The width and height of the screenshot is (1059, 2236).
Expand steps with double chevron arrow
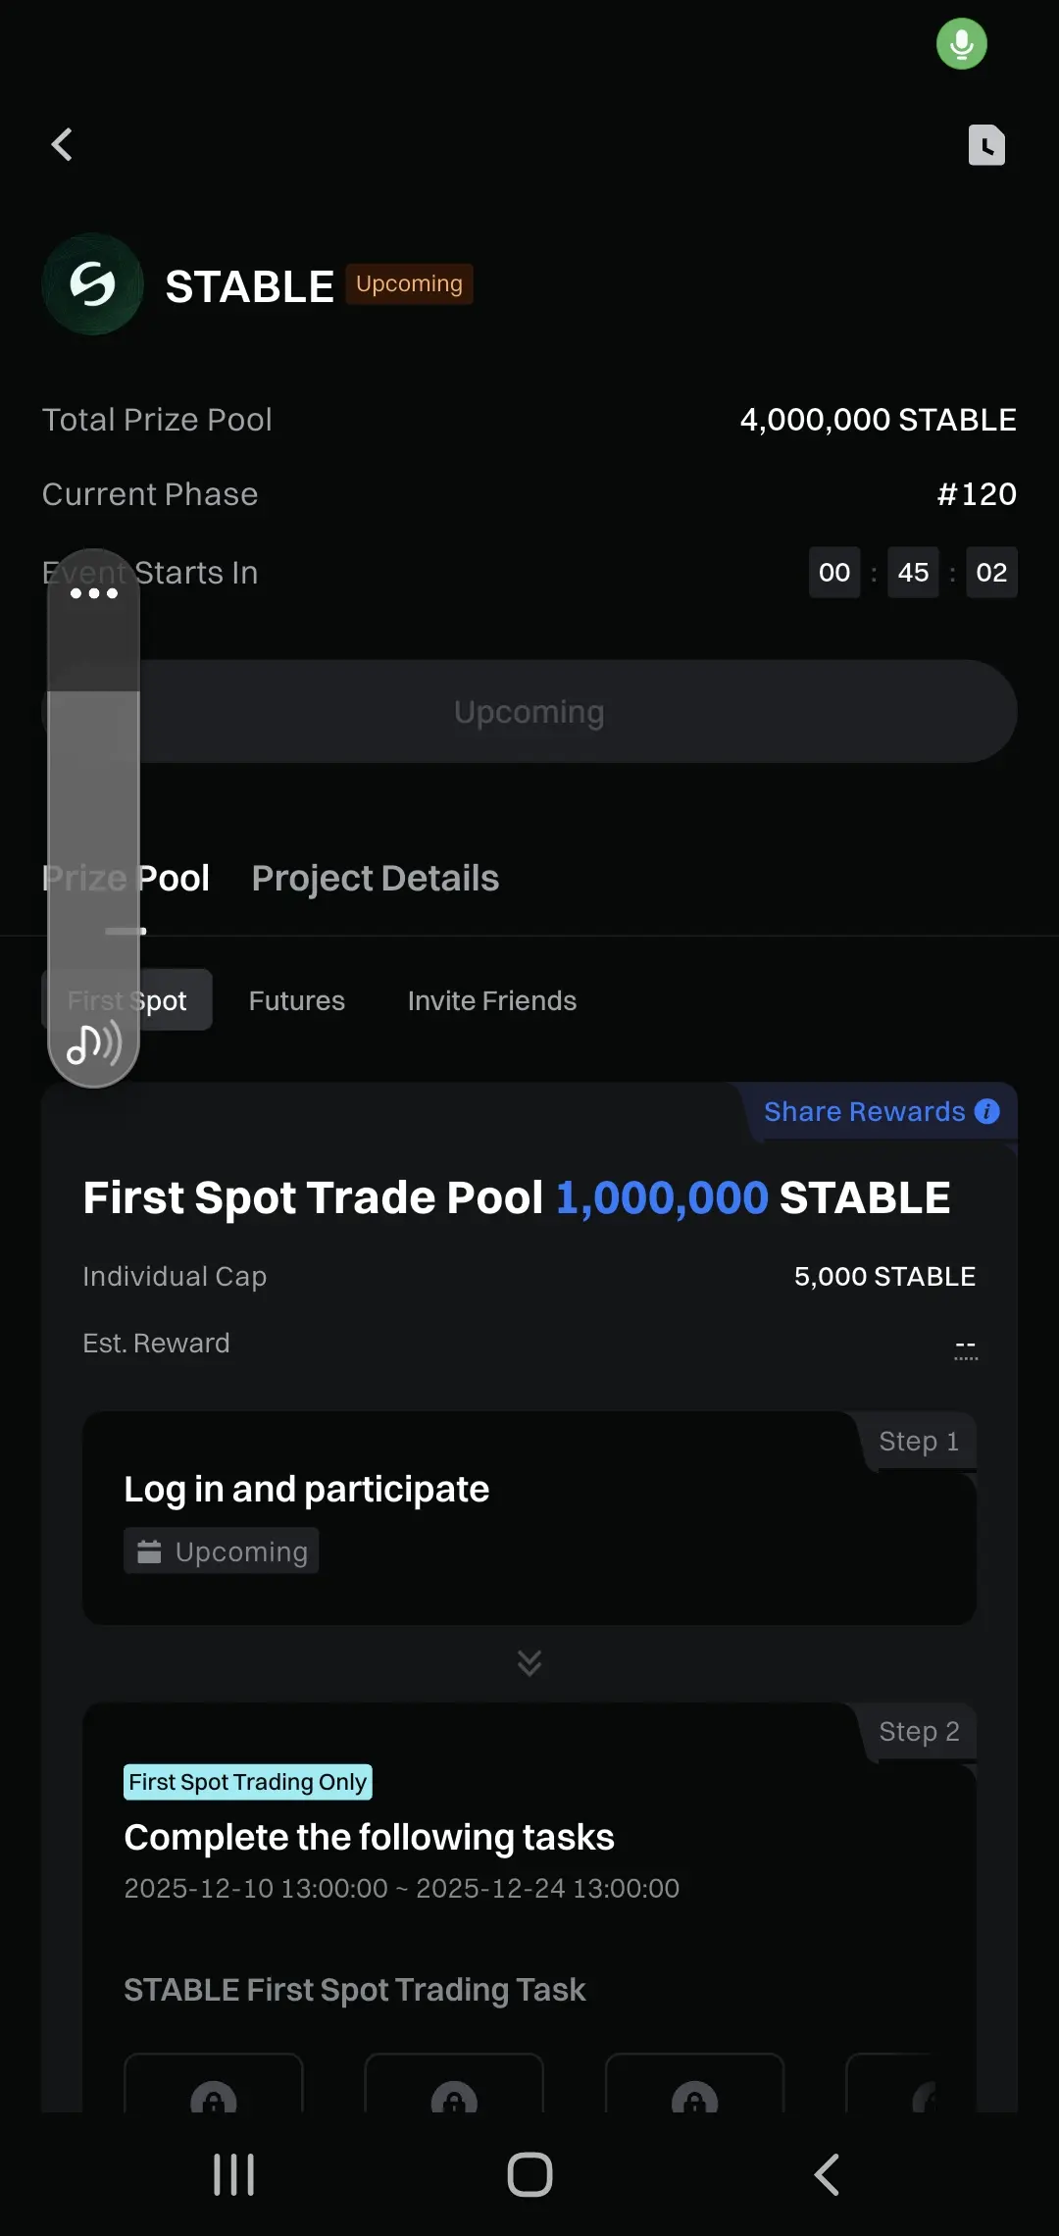(529, 1662)
